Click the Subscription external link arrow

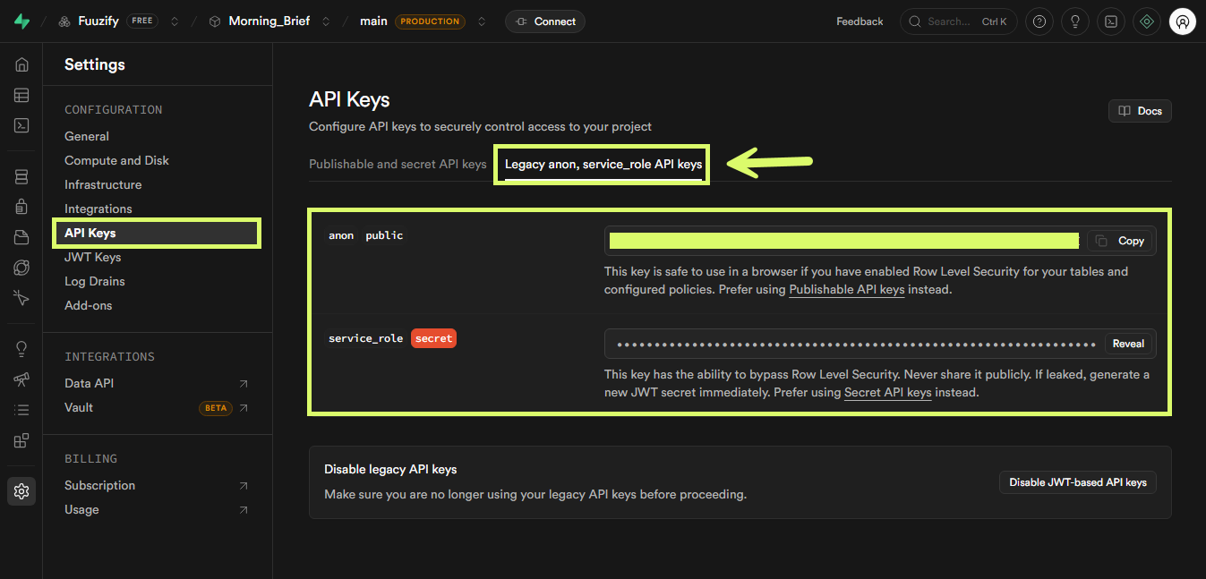[244, 486]
